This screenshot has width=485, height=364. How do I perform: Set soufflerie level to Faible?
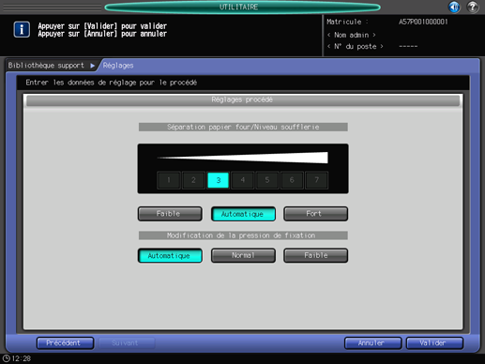tap(170, 214)
